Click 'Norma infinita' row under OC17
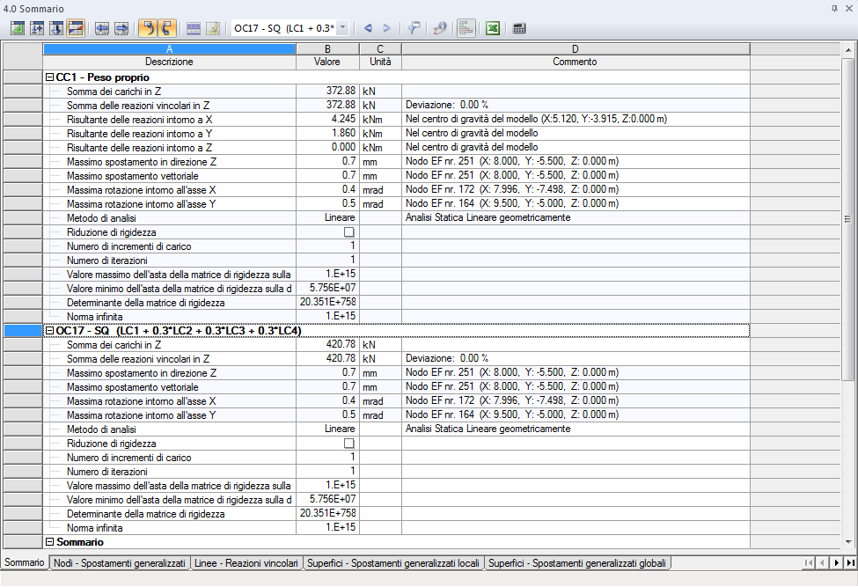The height and width of the screenshot is (587, 858). tap(396, 528)
